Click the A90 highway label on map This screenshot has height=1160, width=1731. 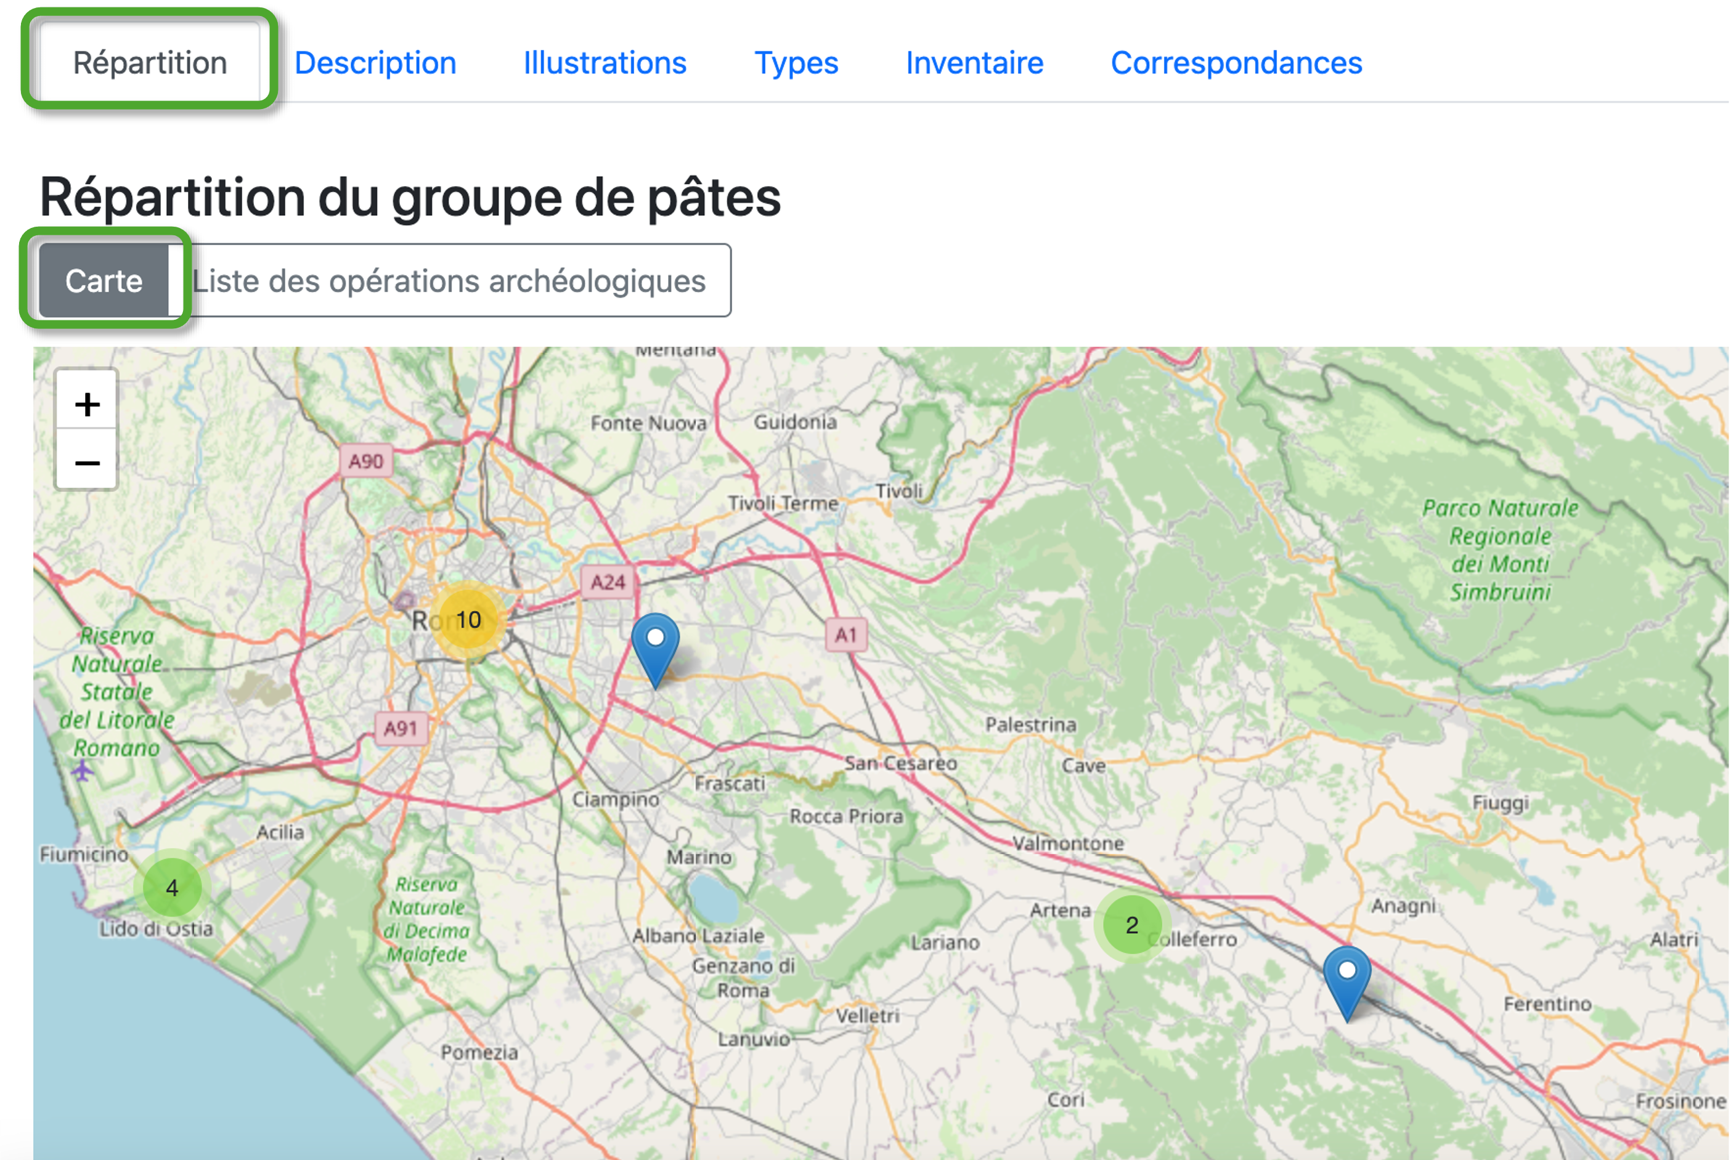365,461
